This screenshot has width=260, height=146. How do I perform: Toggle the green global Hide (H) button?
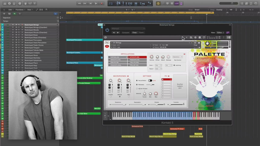(x=14, y=14)
